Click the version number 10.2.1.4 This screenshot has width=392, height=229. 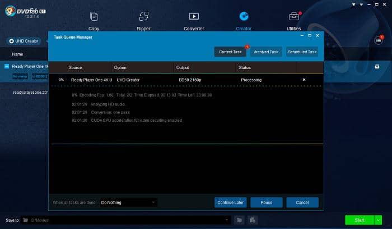pos(32,16)
